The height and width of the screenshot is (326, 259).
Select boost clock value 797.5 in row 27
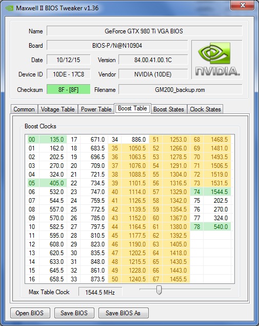94,227
